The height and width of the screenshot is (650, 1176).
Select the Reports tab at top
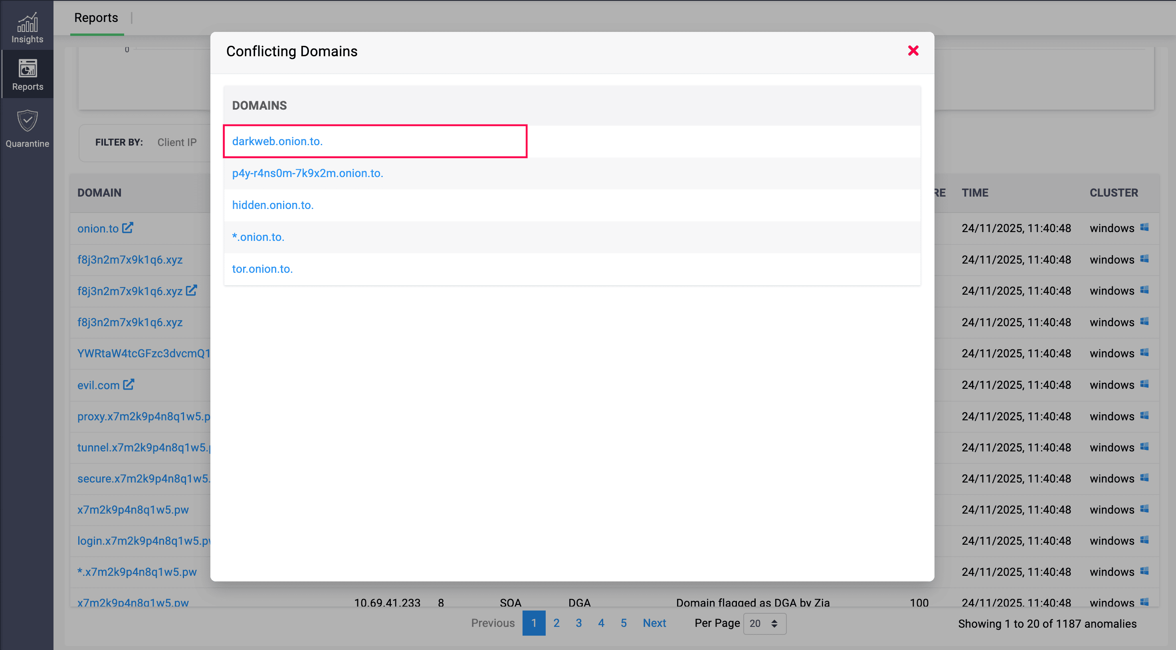pos(96,18)
